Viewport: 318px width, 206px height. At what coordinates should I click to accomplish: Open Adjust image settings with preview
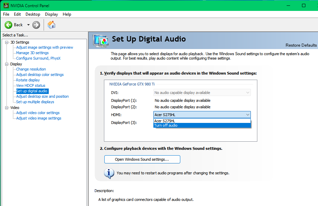point(45,47)
